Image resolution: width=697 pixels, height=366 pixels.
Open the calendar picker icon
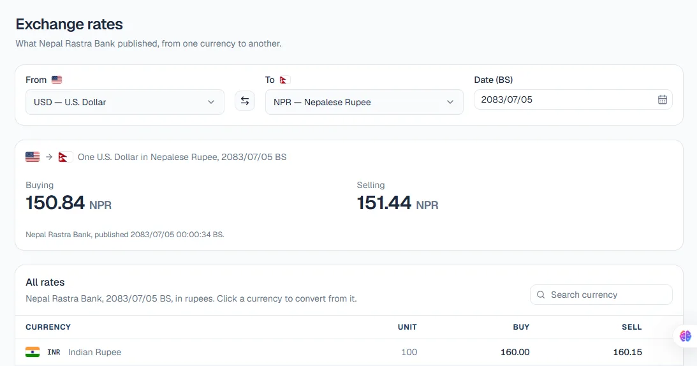(x=663, y=99)
